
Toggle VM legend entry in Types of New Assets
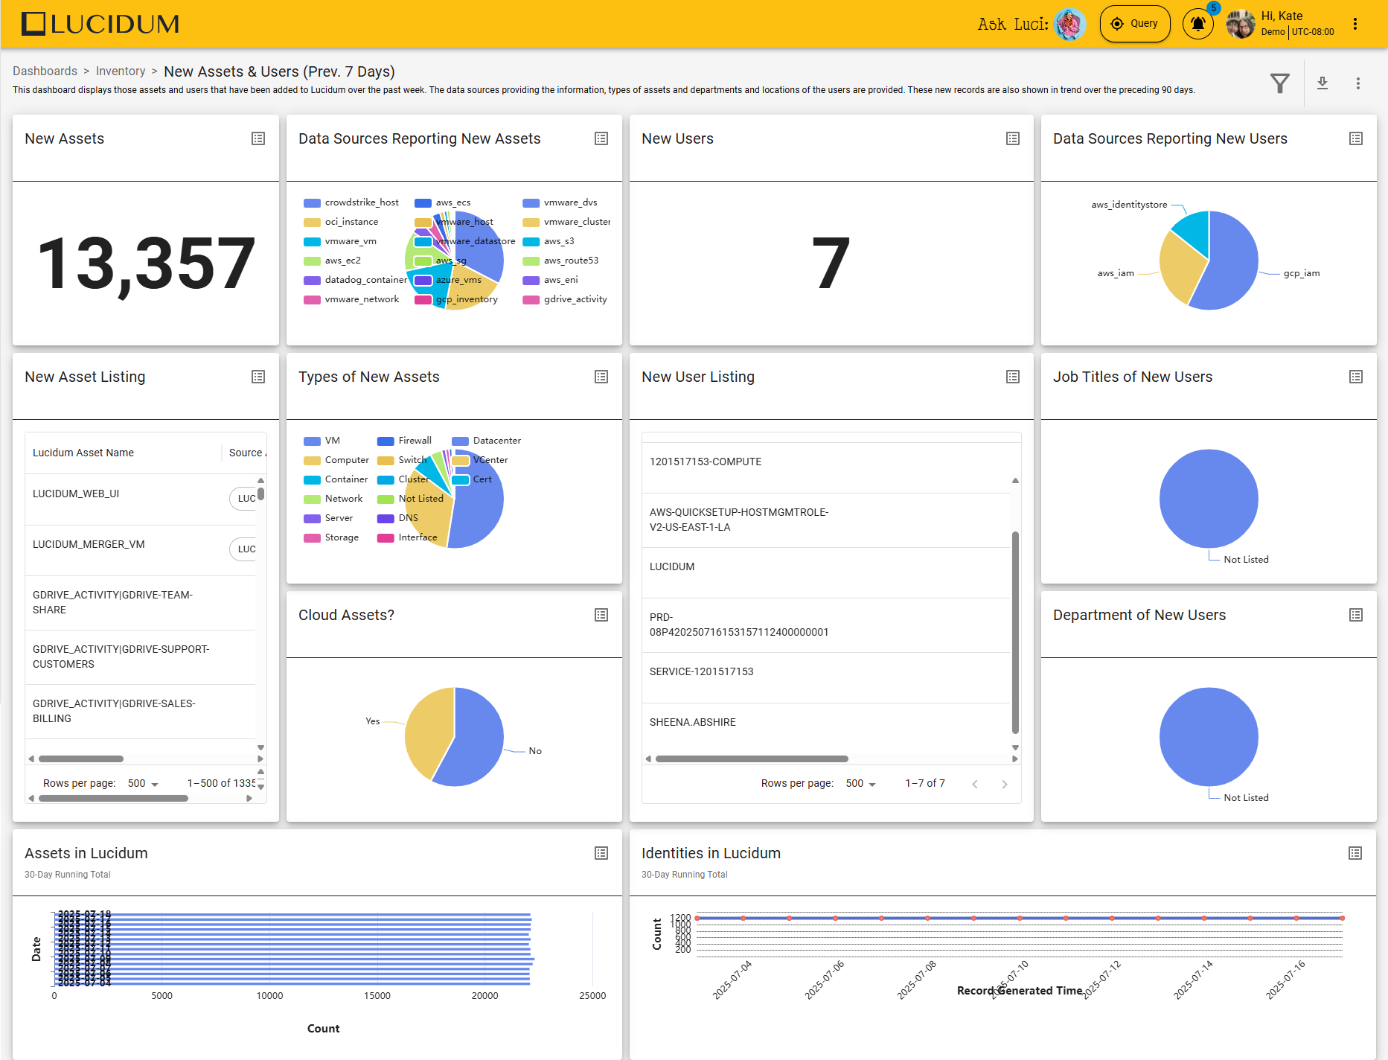coord(322,441)
